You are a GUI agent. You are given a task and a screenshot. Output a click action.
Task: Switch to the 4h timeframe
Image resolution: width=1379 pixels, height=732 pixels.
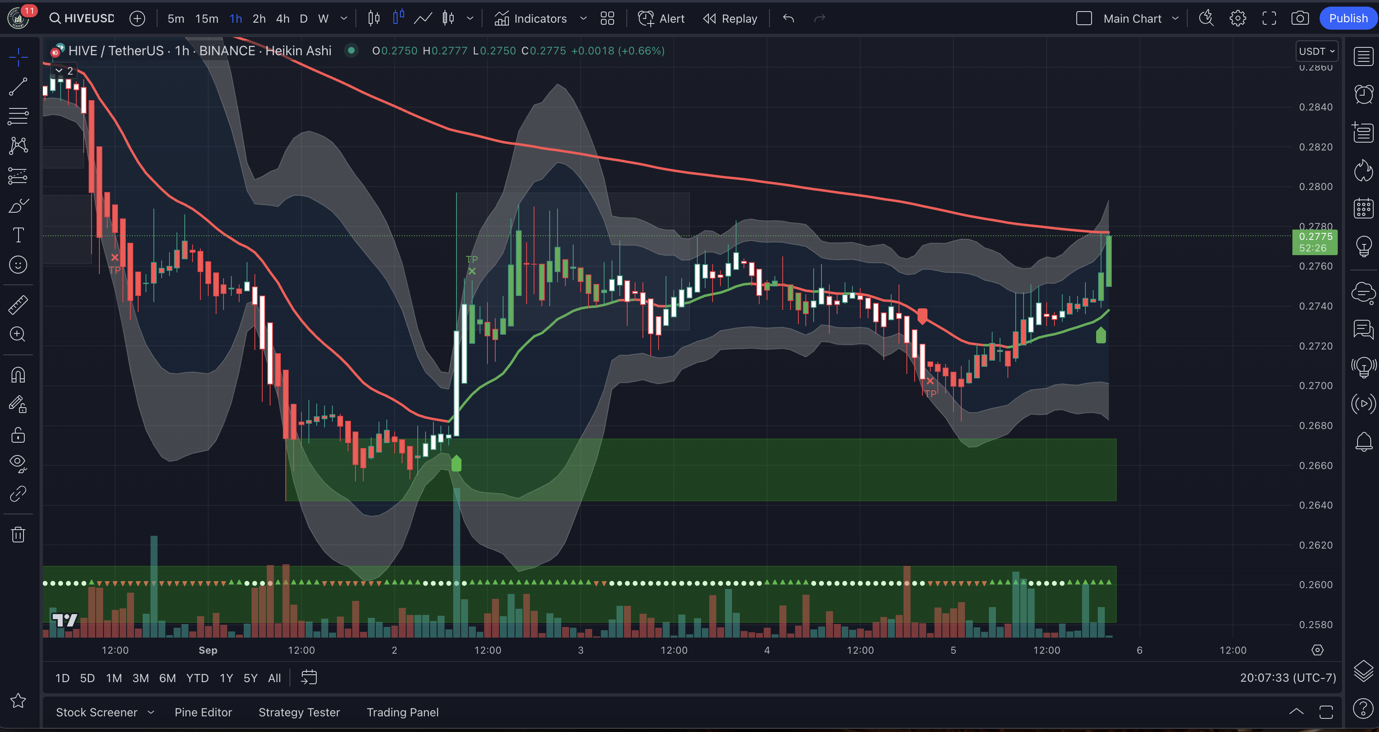pos(282,19)
